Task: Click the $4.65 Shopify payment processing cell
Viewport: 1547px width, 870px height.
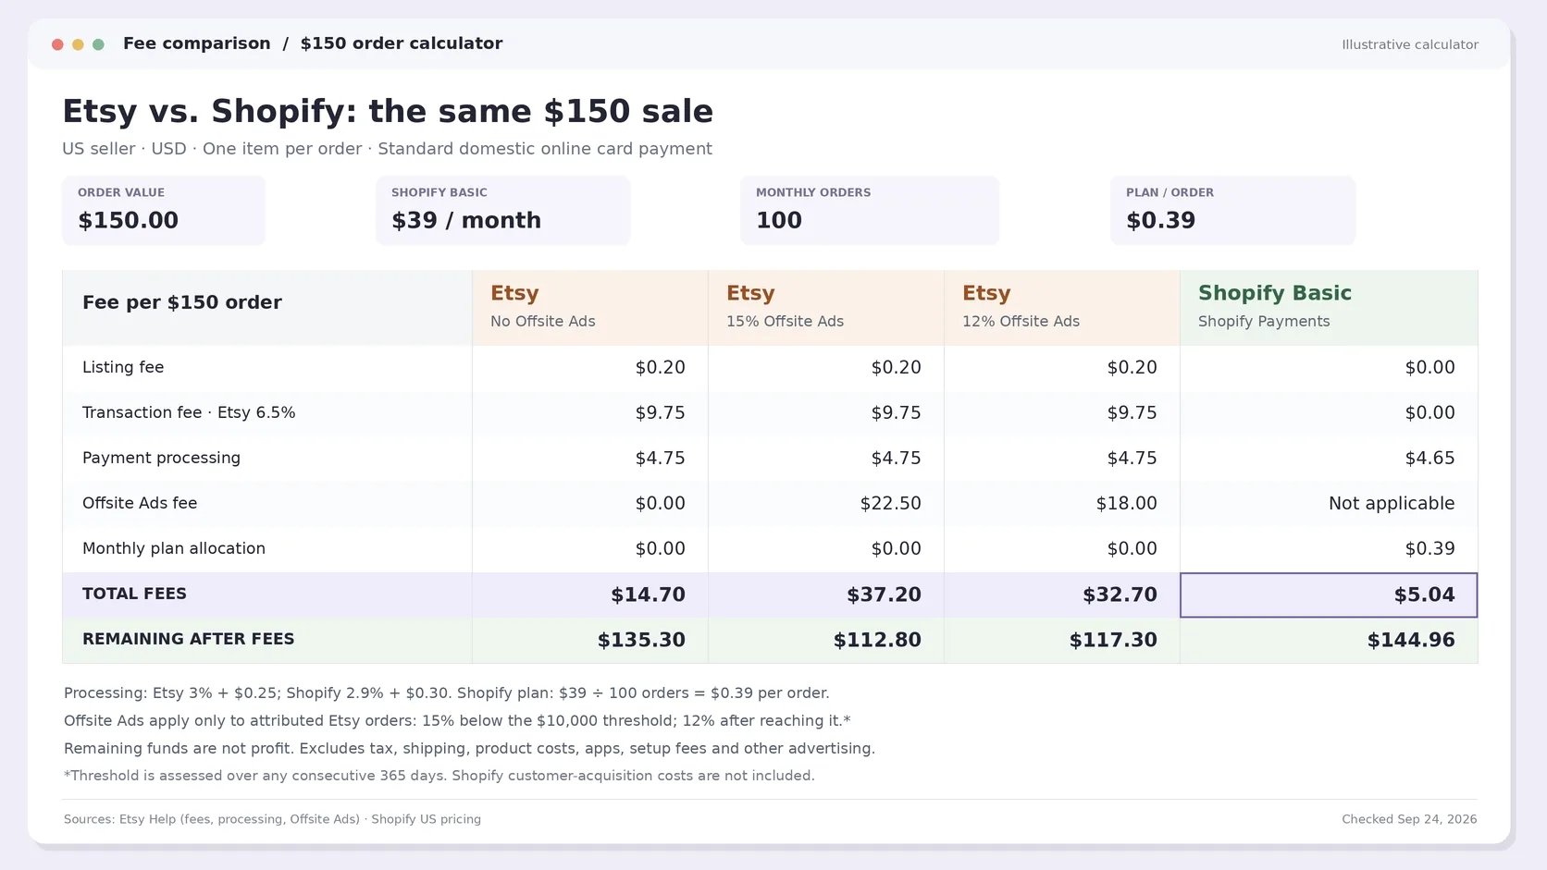Action: click(1329, 458)
